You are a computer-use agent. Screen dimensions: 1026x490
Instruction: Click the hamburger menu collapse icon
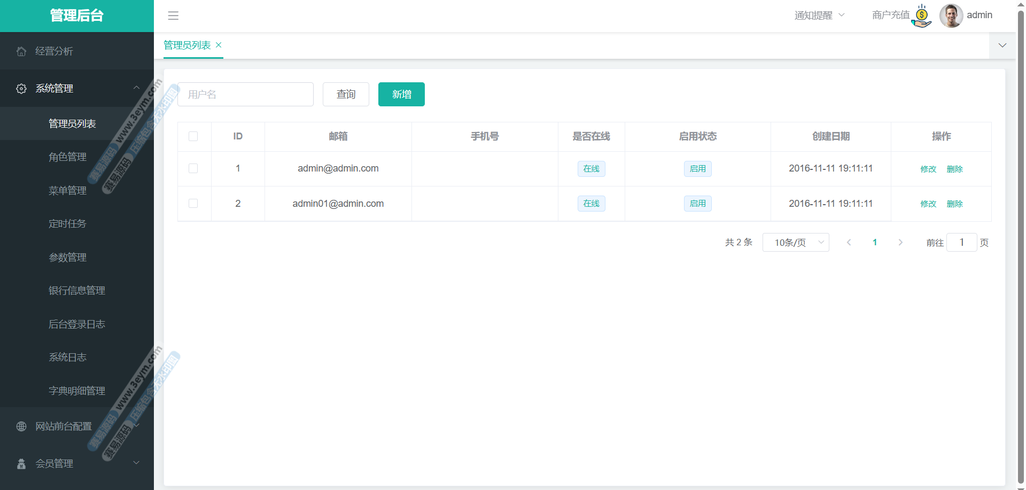pyautogui.click(x=173, y=15)
